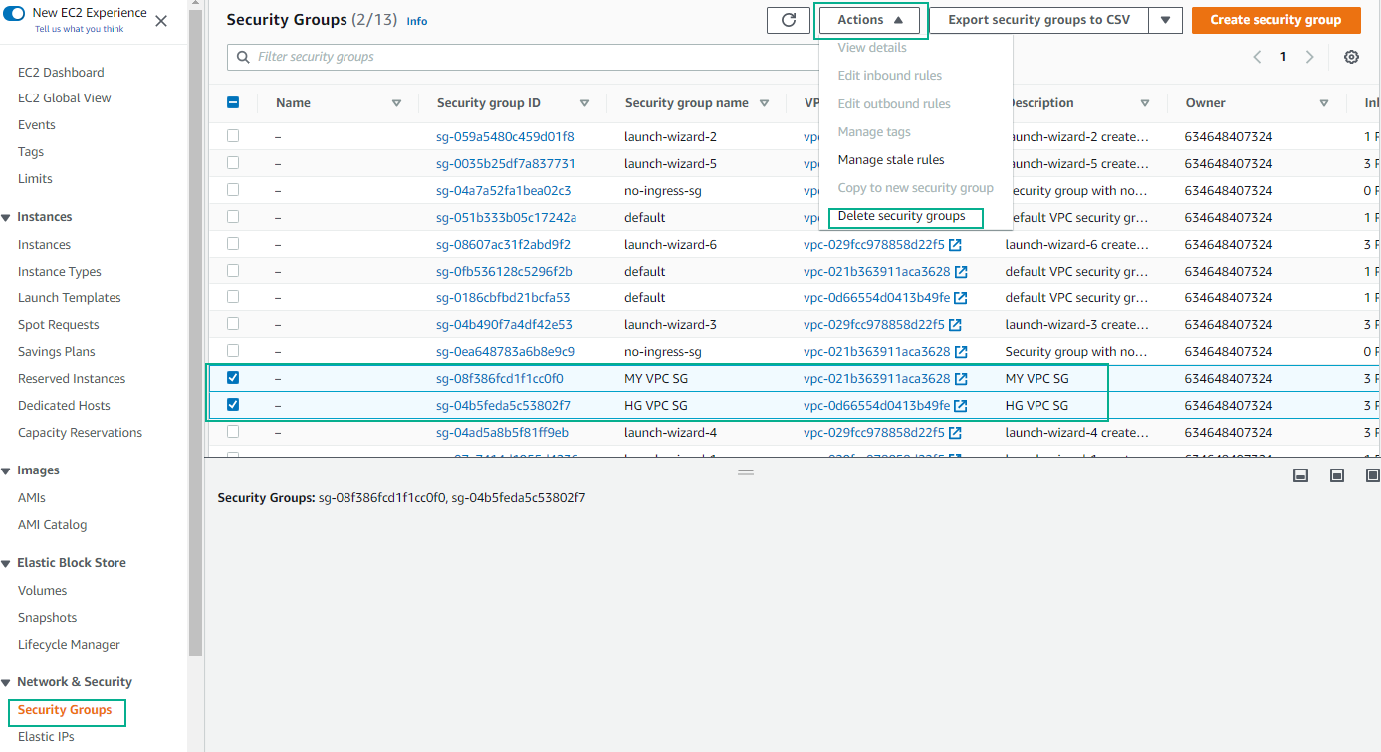
Task: Open table preferences gear icon
Action: [1351, 57]
